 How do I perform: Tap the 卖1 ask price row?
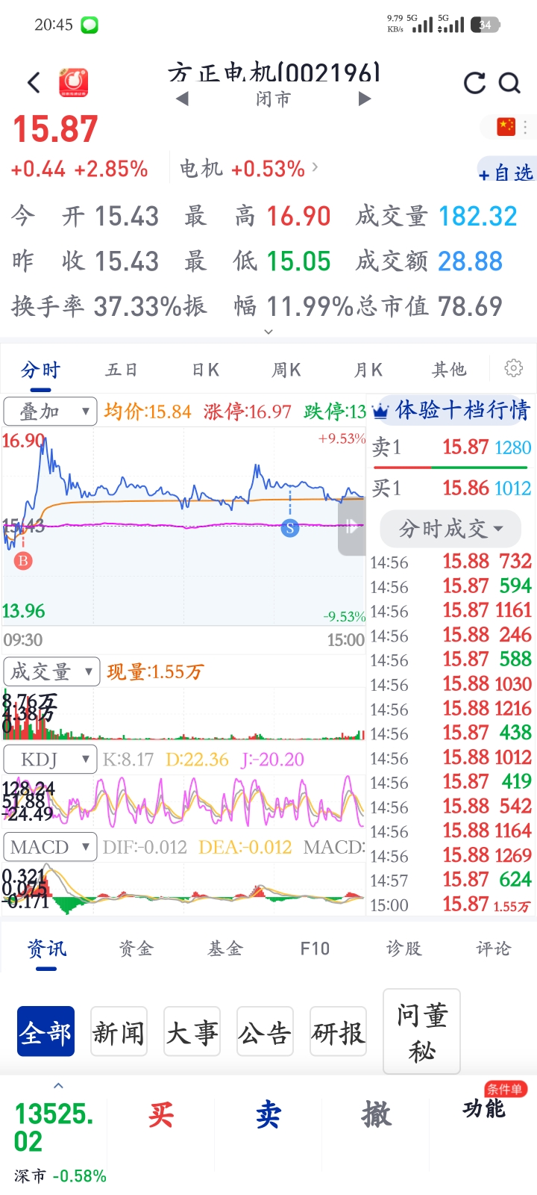[451, 447]
